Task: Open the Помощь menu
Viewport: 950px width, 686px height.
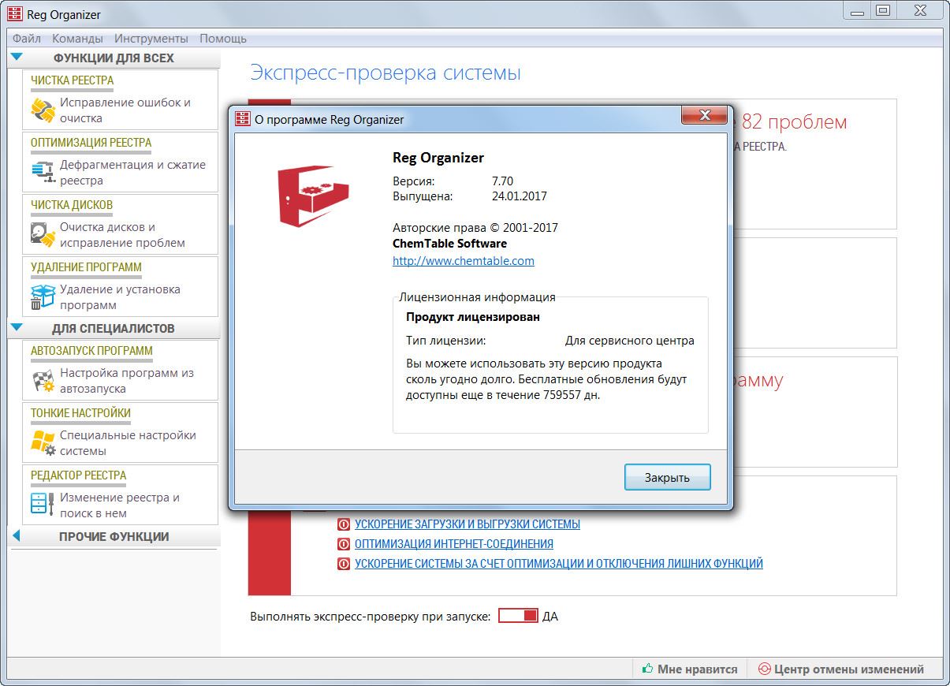Action: click(223, 38)
